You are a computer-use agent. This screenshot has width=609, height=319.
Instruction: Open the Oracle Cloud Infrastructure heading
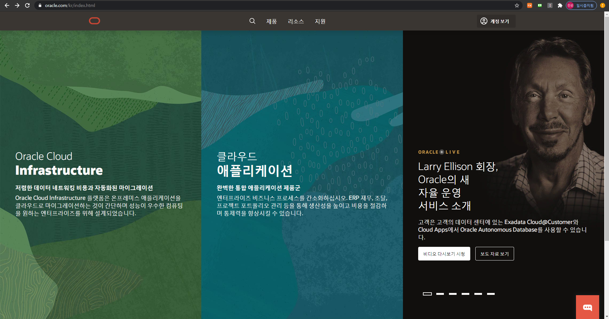59,163
